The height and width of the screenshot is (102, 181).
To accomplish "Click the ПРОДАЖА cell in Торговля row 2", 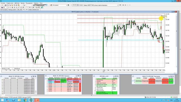I will click(x=145, y=81).
